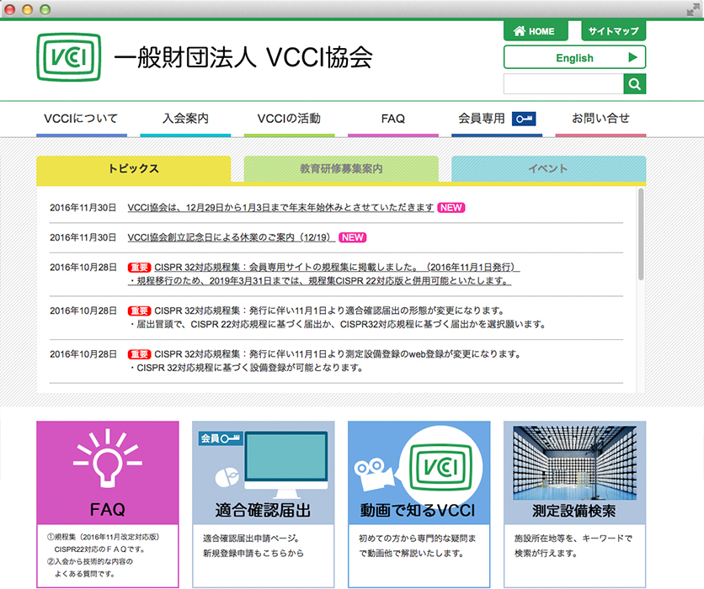Image resolution: width=704 pixels, height=589 pixels.
Task: Switch to the 教育研修募集案内 tab
Action: tap(341, 168)
